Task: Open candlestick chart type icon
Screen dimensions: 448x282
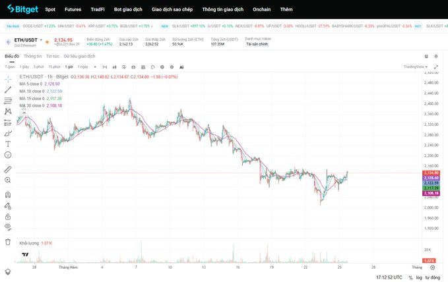Action: click(x=114, y=67)
